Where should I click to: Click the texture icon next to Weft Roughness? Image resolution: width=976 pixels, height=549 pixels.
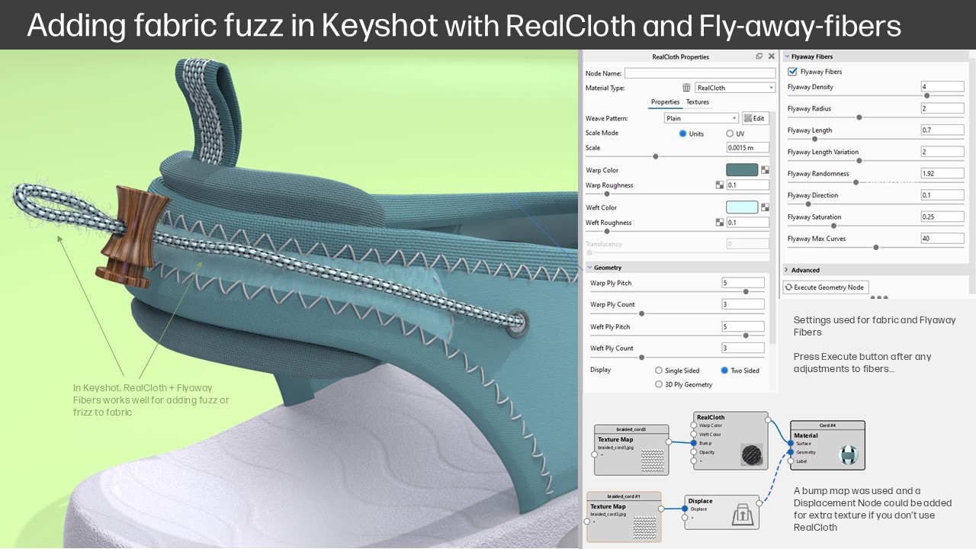click(719, 222)
